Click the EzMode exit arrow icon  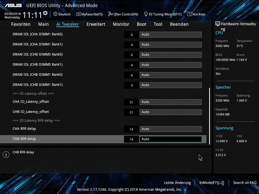[222, 183]
